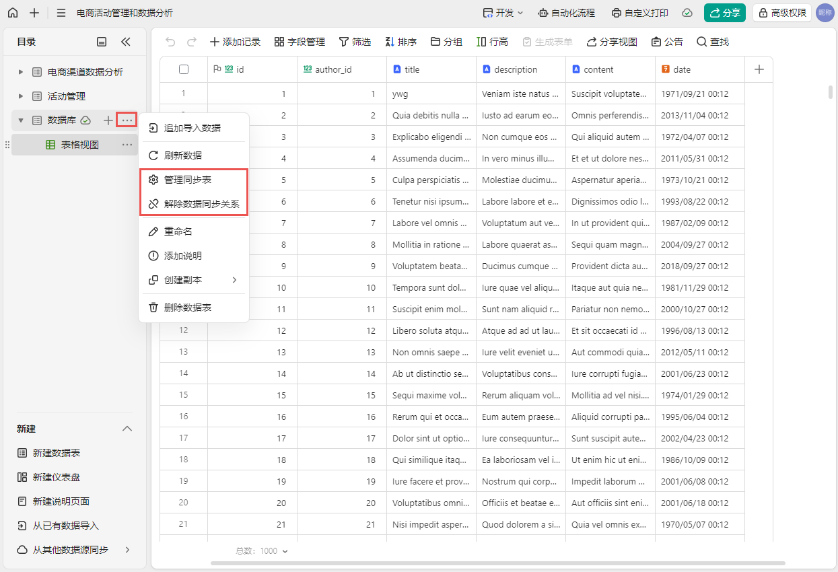The height and width of the screenshot is (572, 838).
Task: Click 高级权限 button
Action: [781, 13]
